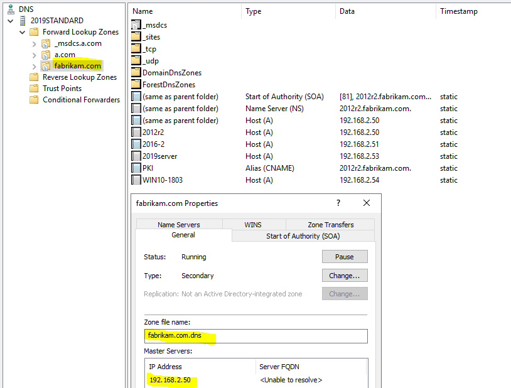Click the Trust Points folder icon
511x388 pixels.
34,89
